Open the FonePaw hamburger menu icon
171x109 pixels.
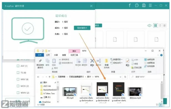(x=150, y=5)
